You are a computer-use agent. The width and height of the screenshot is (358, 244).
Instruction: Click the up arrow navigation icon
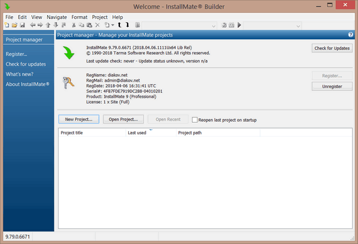click(48, 25)
